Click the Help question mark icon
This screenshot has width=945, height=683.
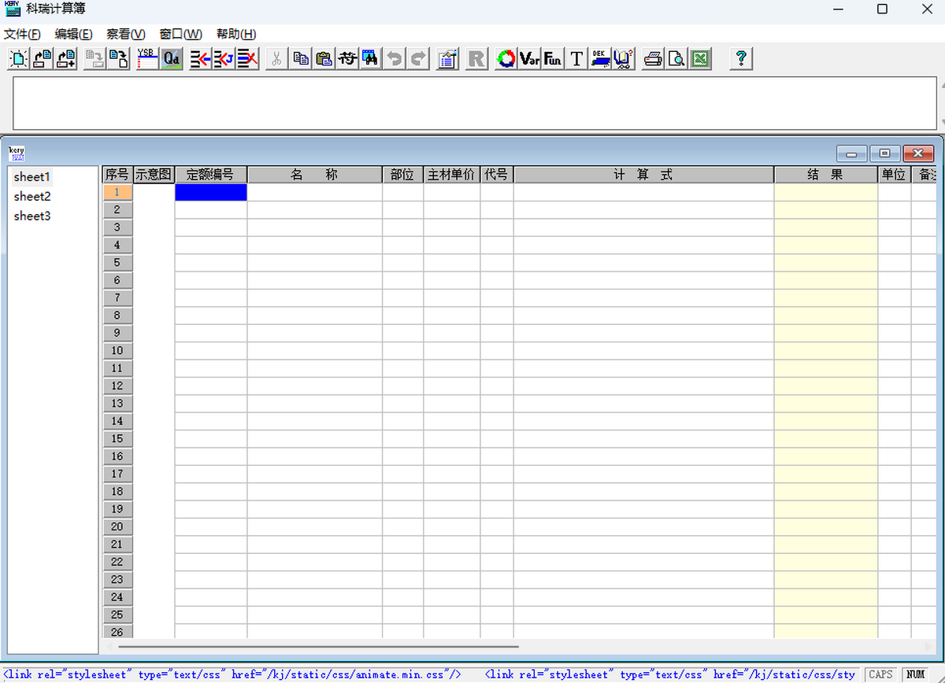point(740,58)
